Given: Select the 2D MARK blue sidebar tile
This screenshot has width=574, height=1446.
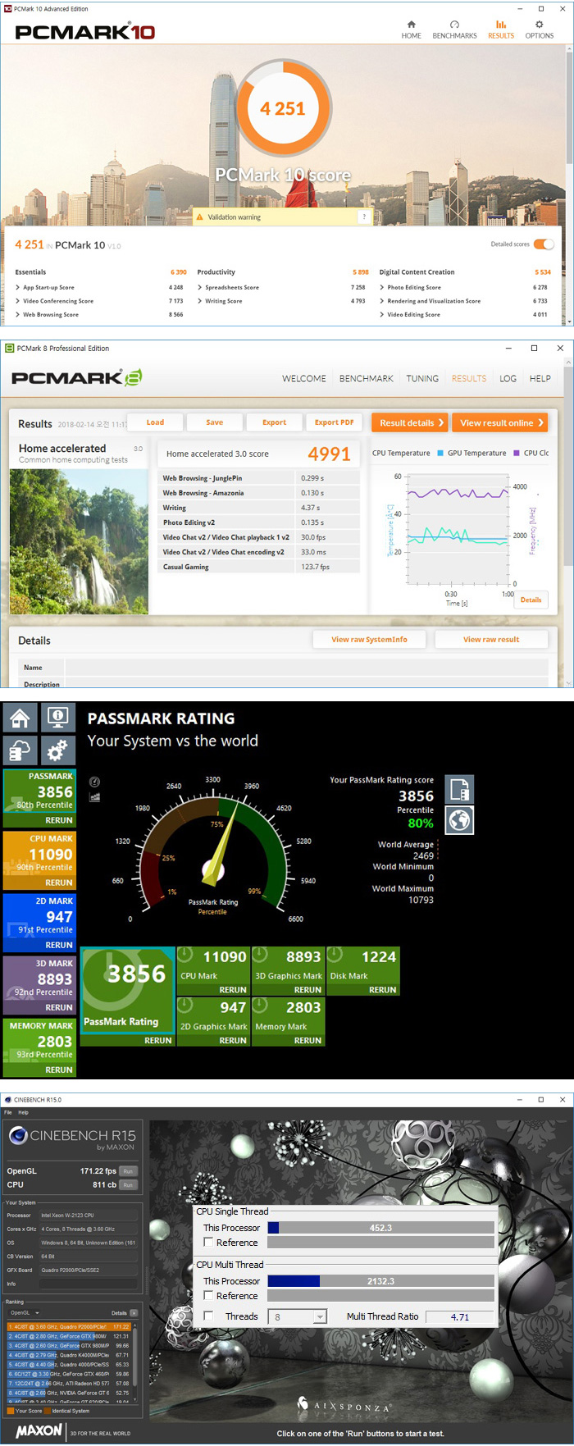Looking at the screenshot, I should pos(39,923).
